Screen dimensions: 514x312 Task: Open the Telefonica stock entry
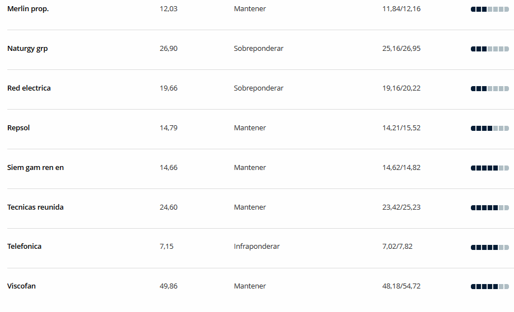point(24,246)
